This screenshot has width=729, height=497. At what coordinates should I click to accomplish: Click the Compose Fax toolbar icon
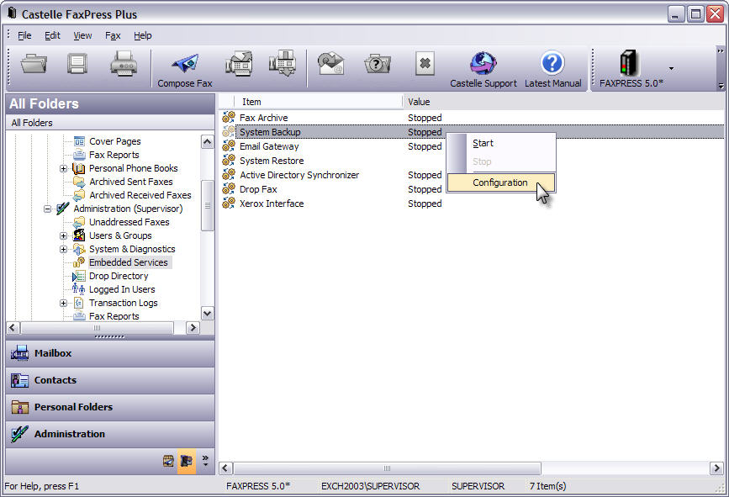tap(184, 64)
